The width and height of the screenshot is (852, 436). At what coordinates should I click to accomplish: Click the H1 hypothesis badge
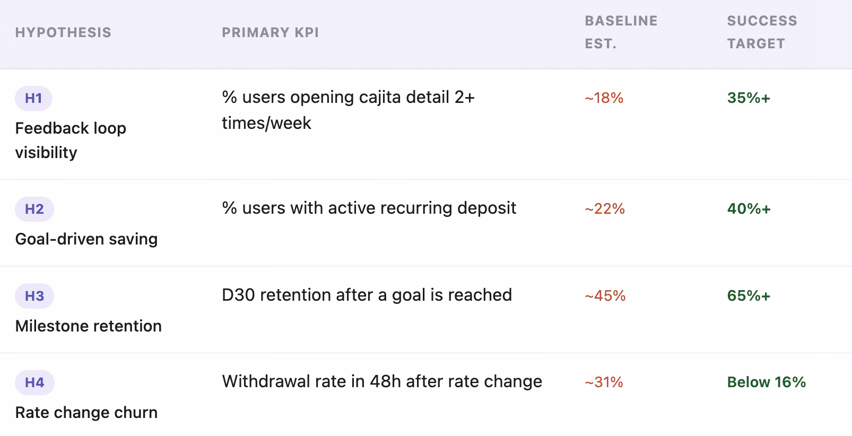(33, 98)
